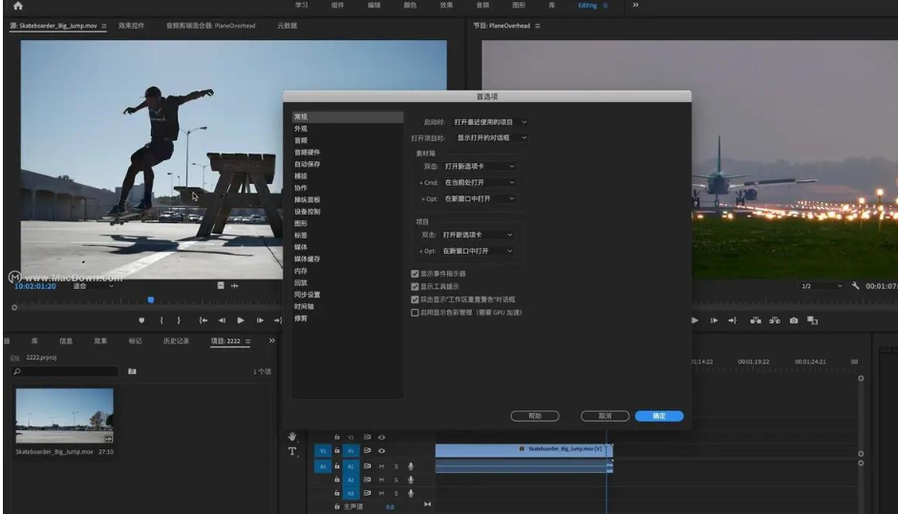Open Program monitor 1/2 resolution dropdown

(x=822, y=286)
